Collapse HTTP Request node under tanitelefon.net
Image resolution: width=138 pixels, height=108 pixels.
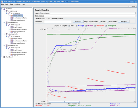pyautogui.click(x=7, y=48)
